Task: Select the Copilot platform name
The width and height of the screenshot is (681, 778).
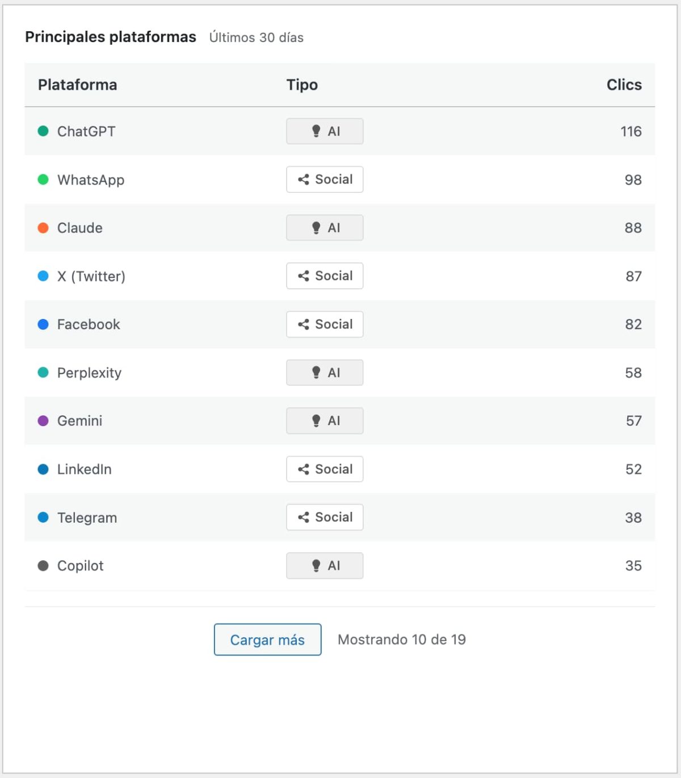Action: 81,566
